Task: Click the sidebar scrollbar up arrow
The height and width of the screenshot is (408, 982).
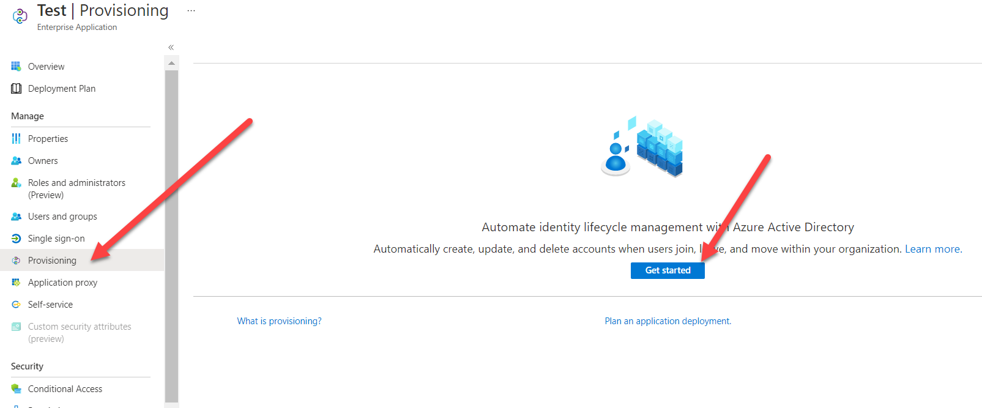Action: (171, 63)
